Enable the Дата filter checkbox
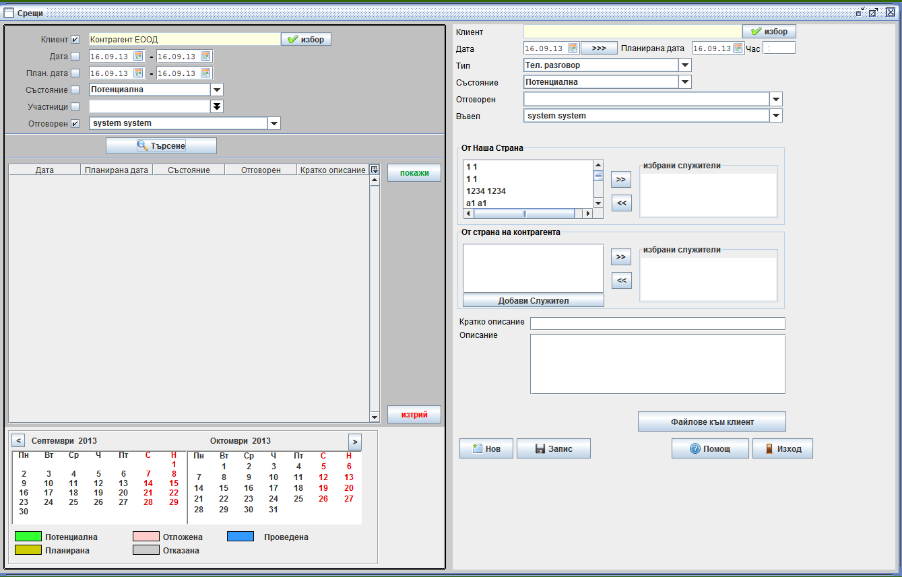Screen dimensions: 902x577 (x=75, y=57)
